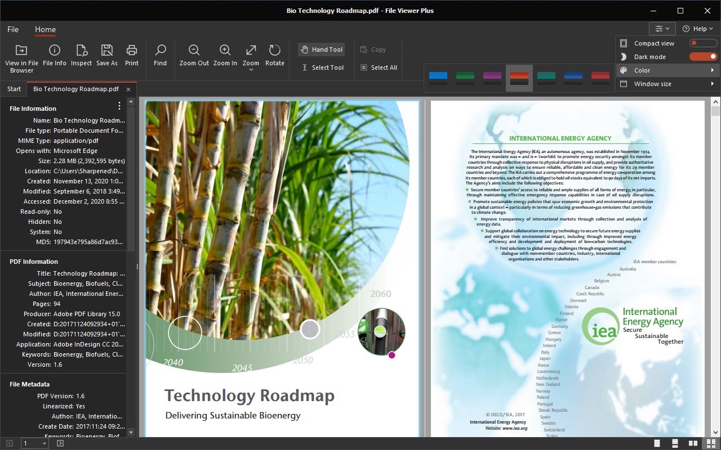Activate the Select Tool
The width and height of the screenshot is (721, 450).
pos(322,67)
